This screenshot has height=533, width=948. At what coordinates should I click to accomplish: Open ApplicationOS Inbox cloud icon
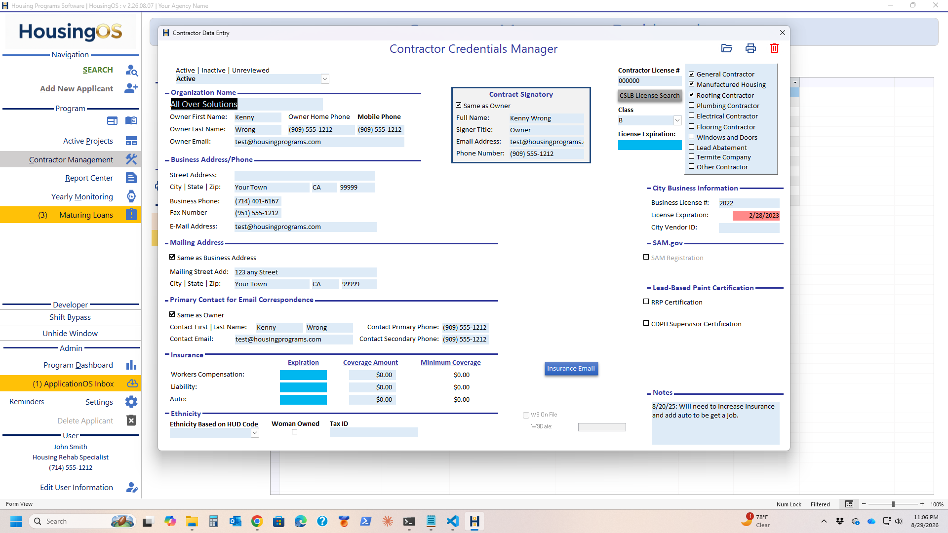coord(132,383)
